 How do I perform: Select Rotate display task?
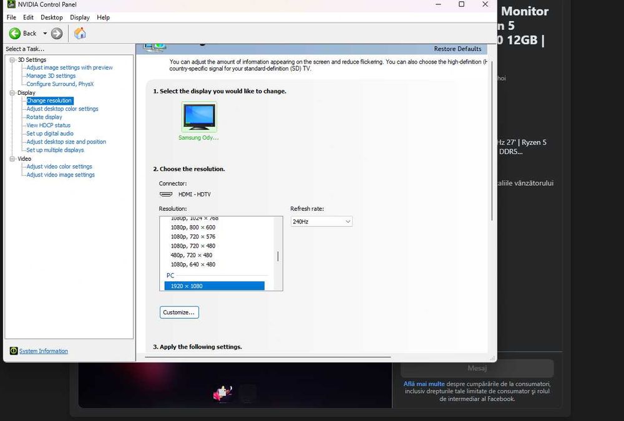tap(44, 117)
